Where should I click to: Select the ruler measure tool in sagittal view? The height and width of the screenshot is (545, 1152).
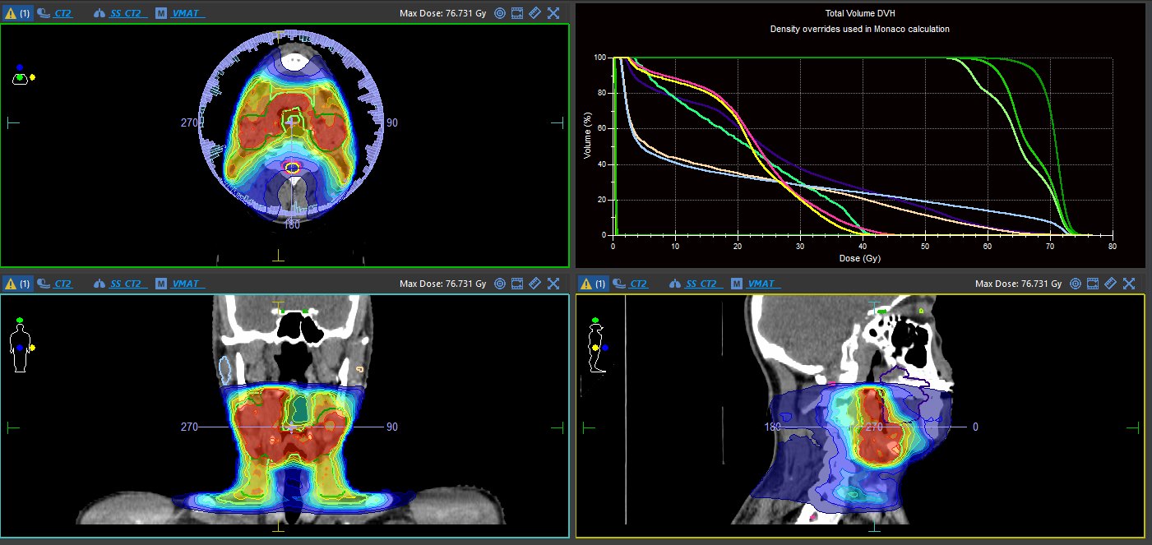point(1110,284)
